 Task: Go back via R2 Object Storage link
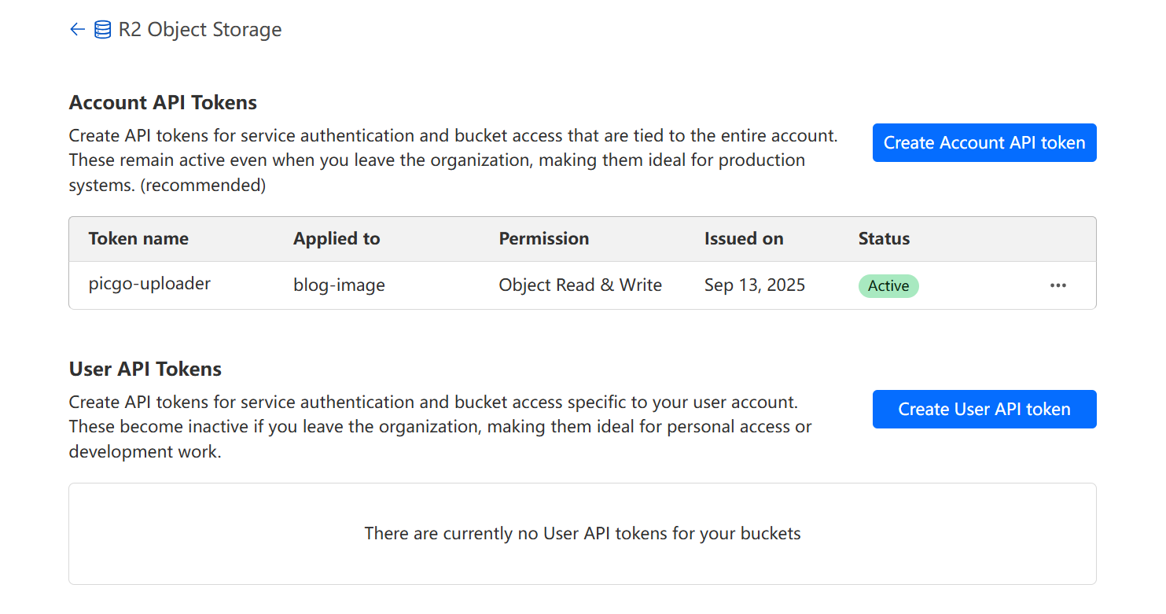(x=200, y=30)
